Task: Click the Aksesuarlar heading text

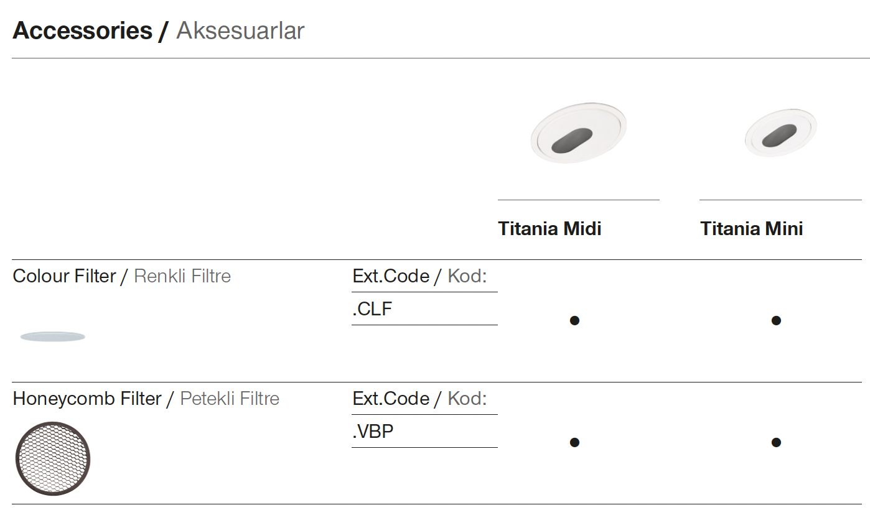Action: tap(240, 30)
